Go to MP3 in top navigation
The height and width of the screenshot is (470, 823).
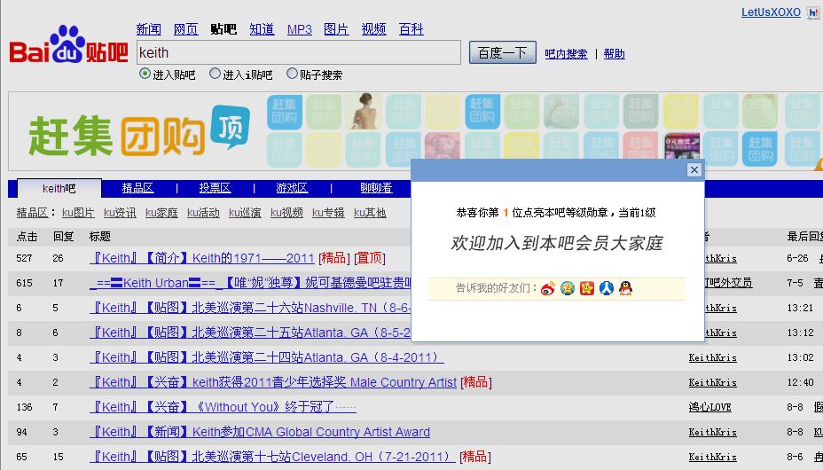pyautogui.click(x=299, y=29)
